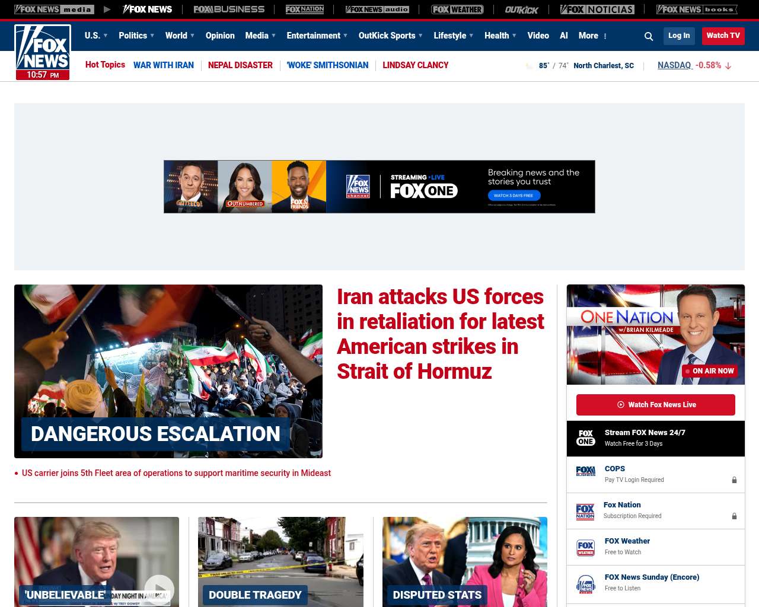
Task: Open OutKick logo in top bar
Action: pos(522,9)
